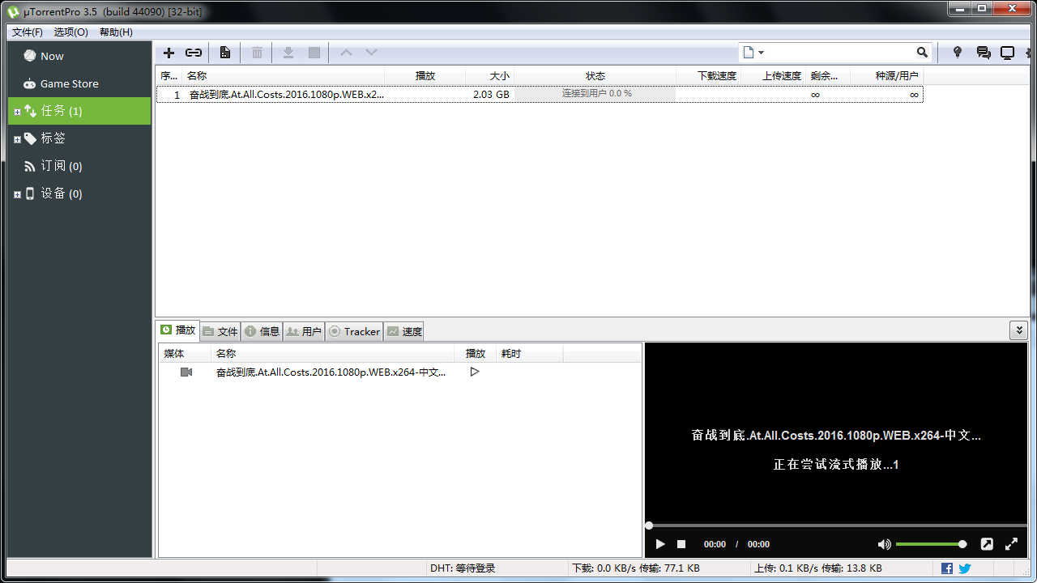Open the search provider dropdown
Image resolution: width=1037 pixels, height=583 pixels.
[x=753, y=53]
